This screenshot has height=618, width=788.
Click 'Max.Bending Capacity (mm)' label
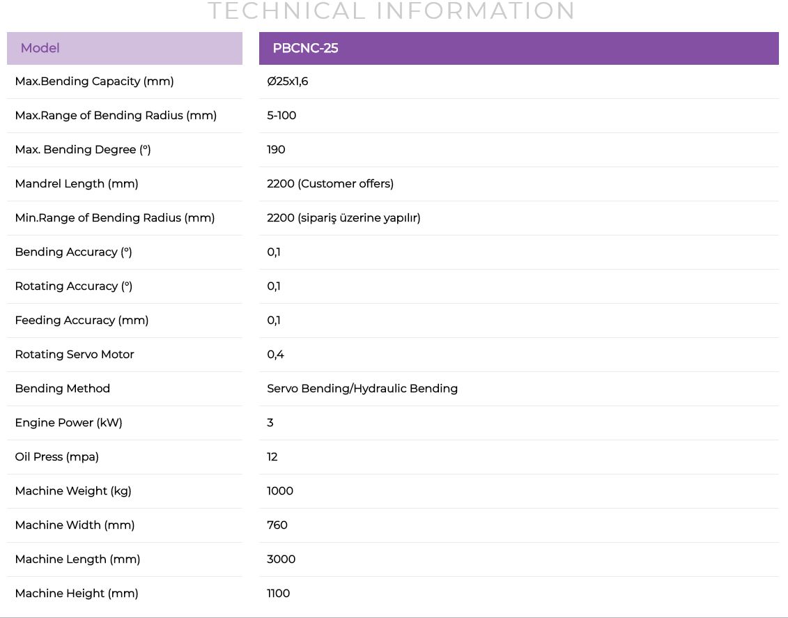[95, 82]
